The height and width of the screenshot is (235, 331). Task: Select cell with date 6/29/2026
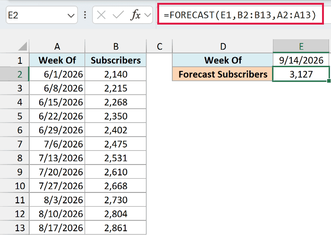pos(57,130)
